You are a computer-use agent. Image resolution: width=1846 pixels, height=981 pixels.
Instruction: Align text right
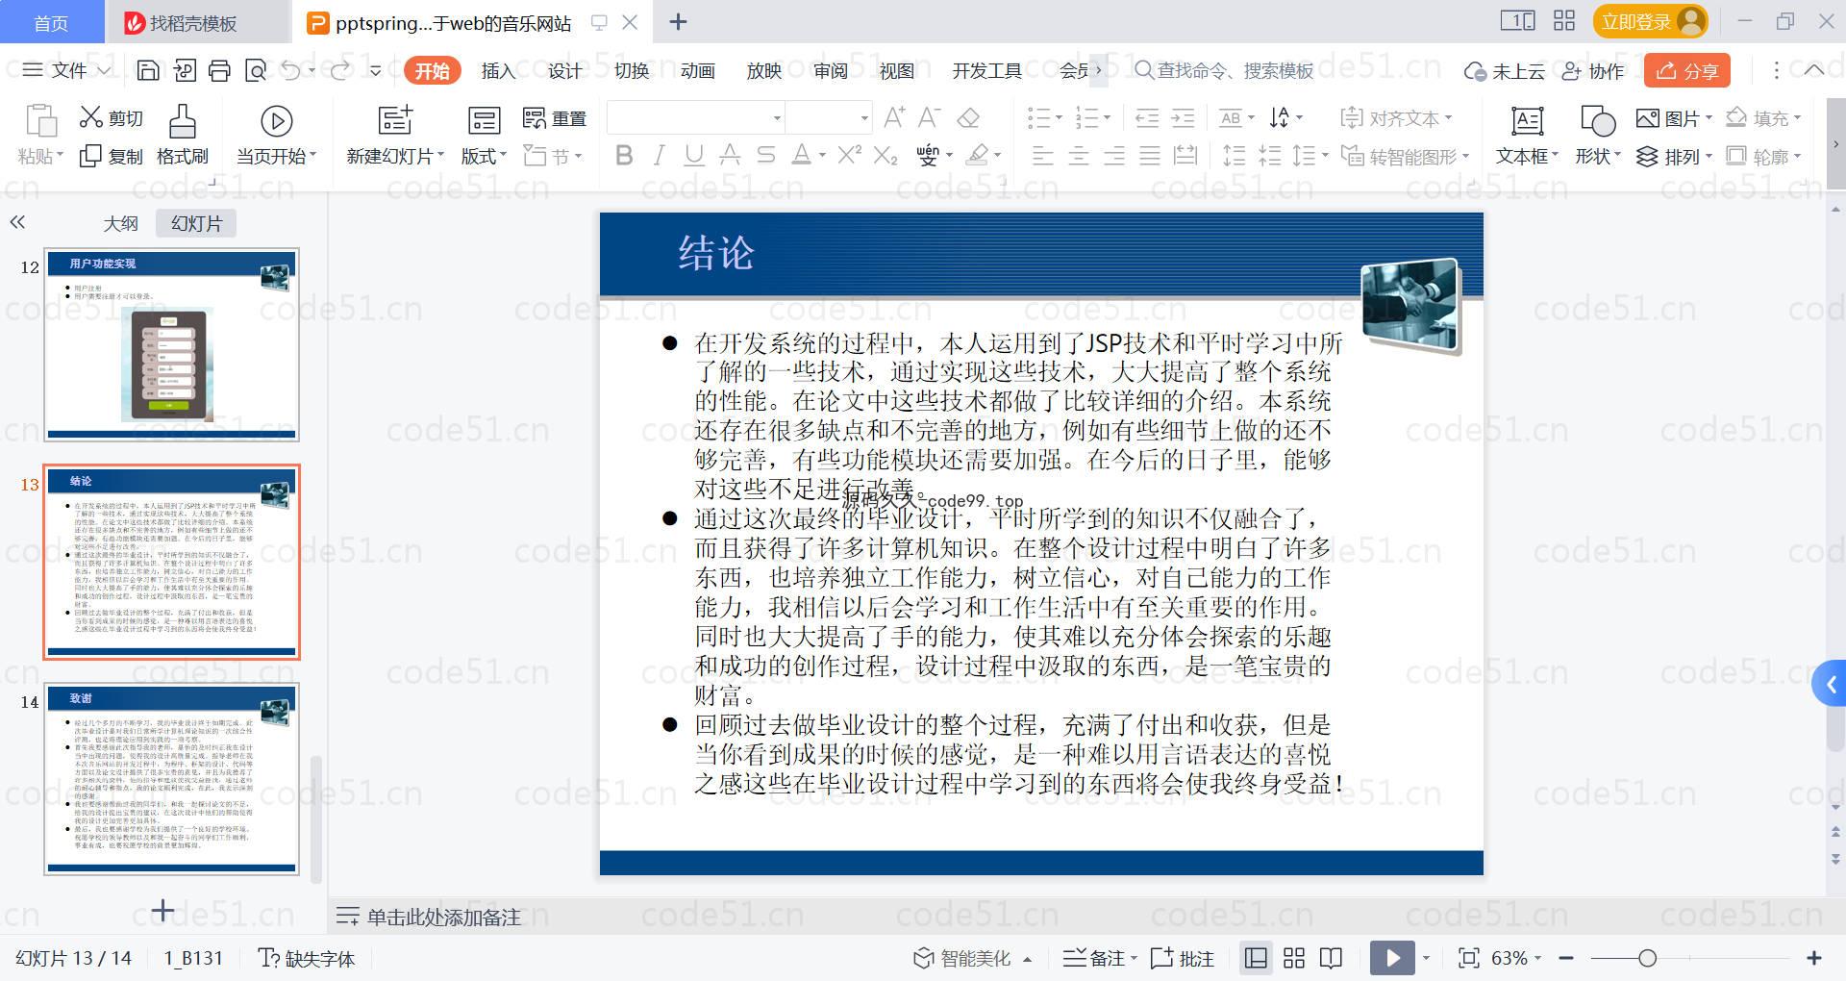[1114, 156]
